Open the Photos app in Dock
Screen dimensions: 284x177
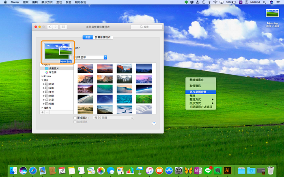[101, 171]
